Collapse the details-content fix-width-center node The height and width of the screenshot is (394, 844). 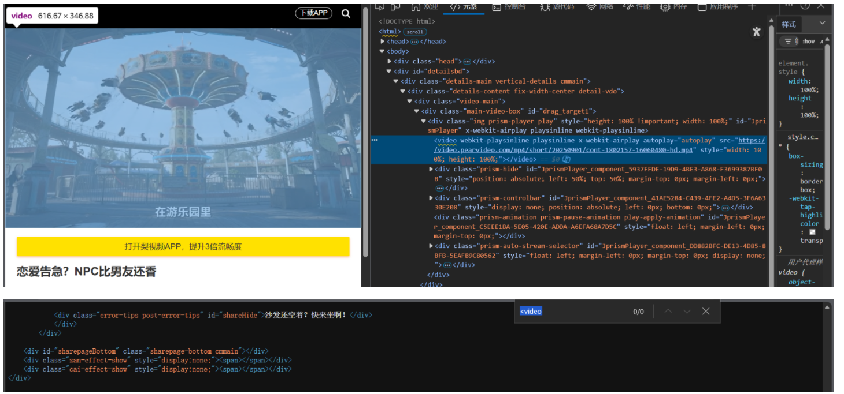(x=403, y=91)
